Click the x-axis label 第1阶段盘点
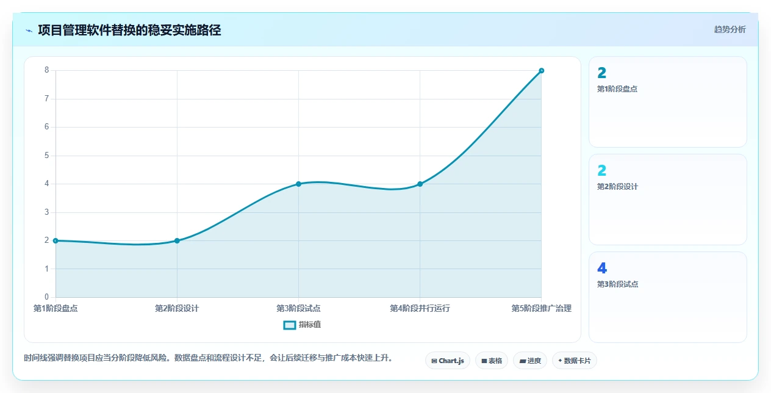The width and height of the screenshot is (771, 393). point(56,308)
